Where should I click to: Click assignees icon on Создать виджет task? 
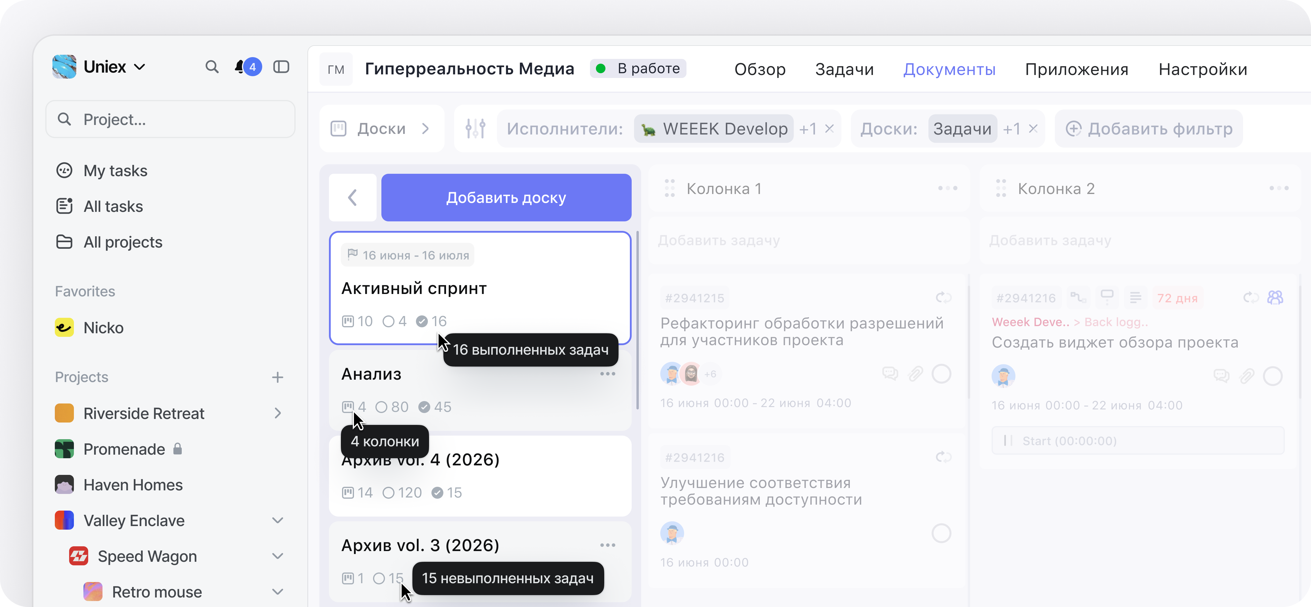[1275, 297]
